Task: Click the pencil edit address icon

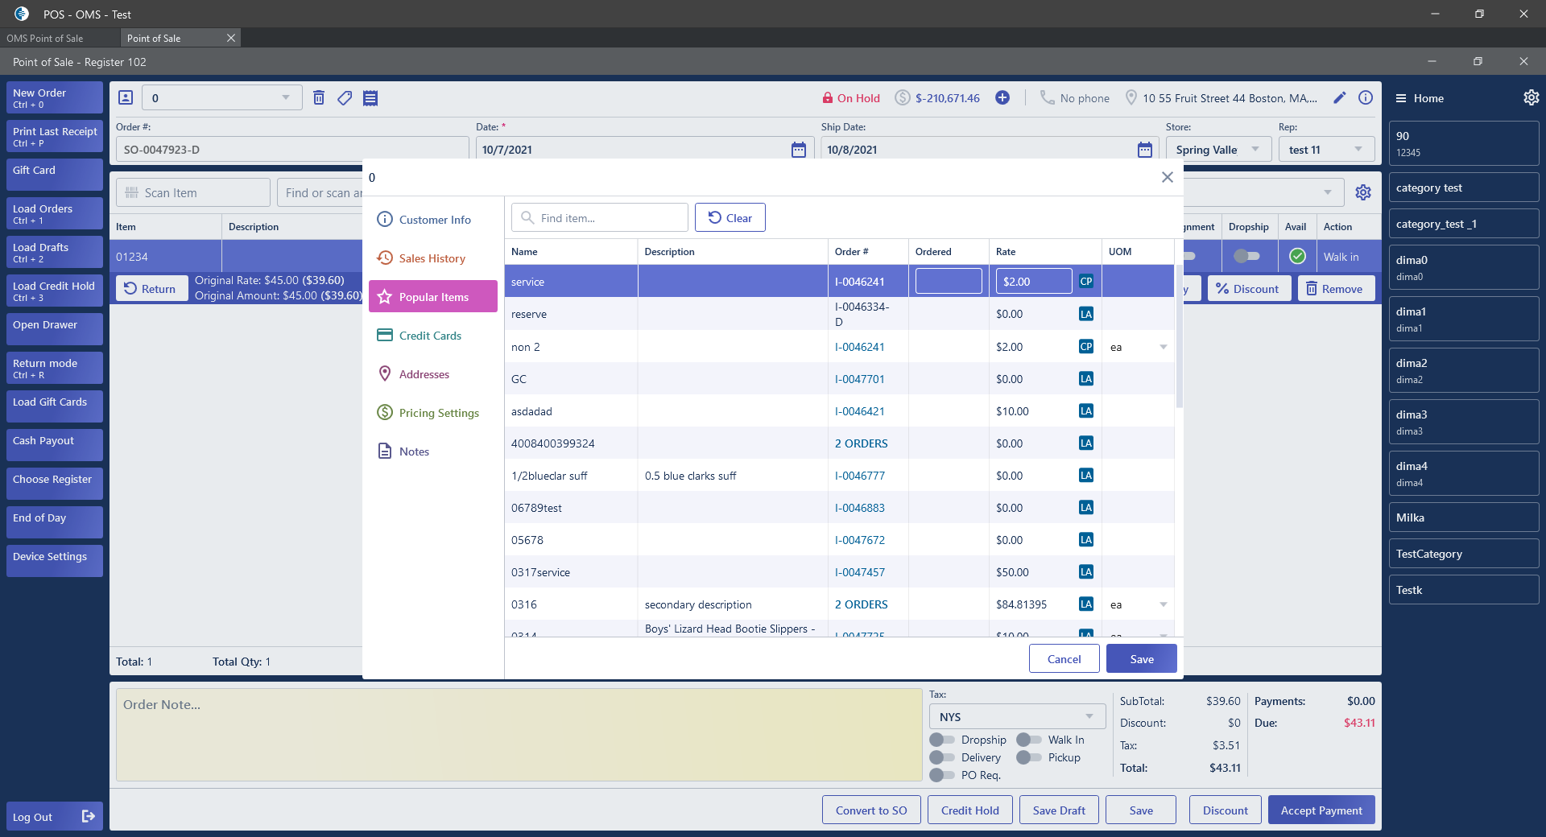Action: click(x=1340, y=98)
